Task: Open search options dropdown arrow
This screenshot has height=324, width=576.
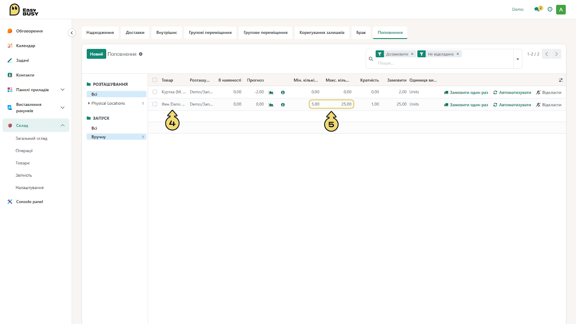Action: tap(518, 59)
